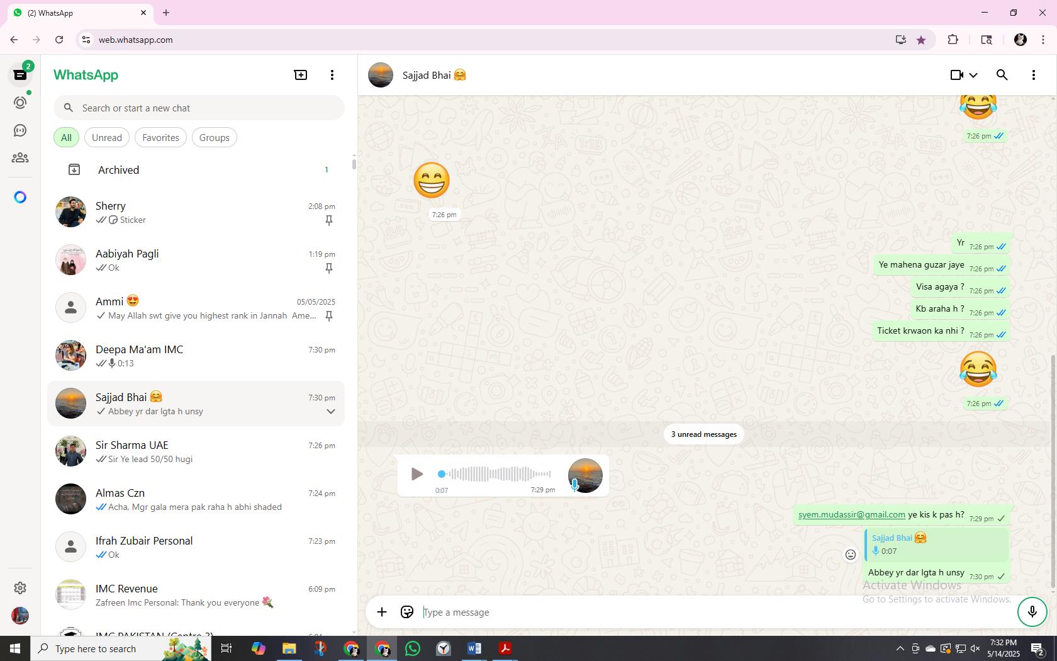Start a video call with the camera icon

[956, 75]
